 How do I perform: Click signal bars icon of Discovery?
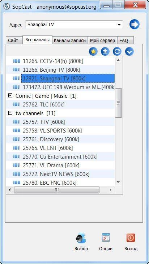click(x=17, y=139)
